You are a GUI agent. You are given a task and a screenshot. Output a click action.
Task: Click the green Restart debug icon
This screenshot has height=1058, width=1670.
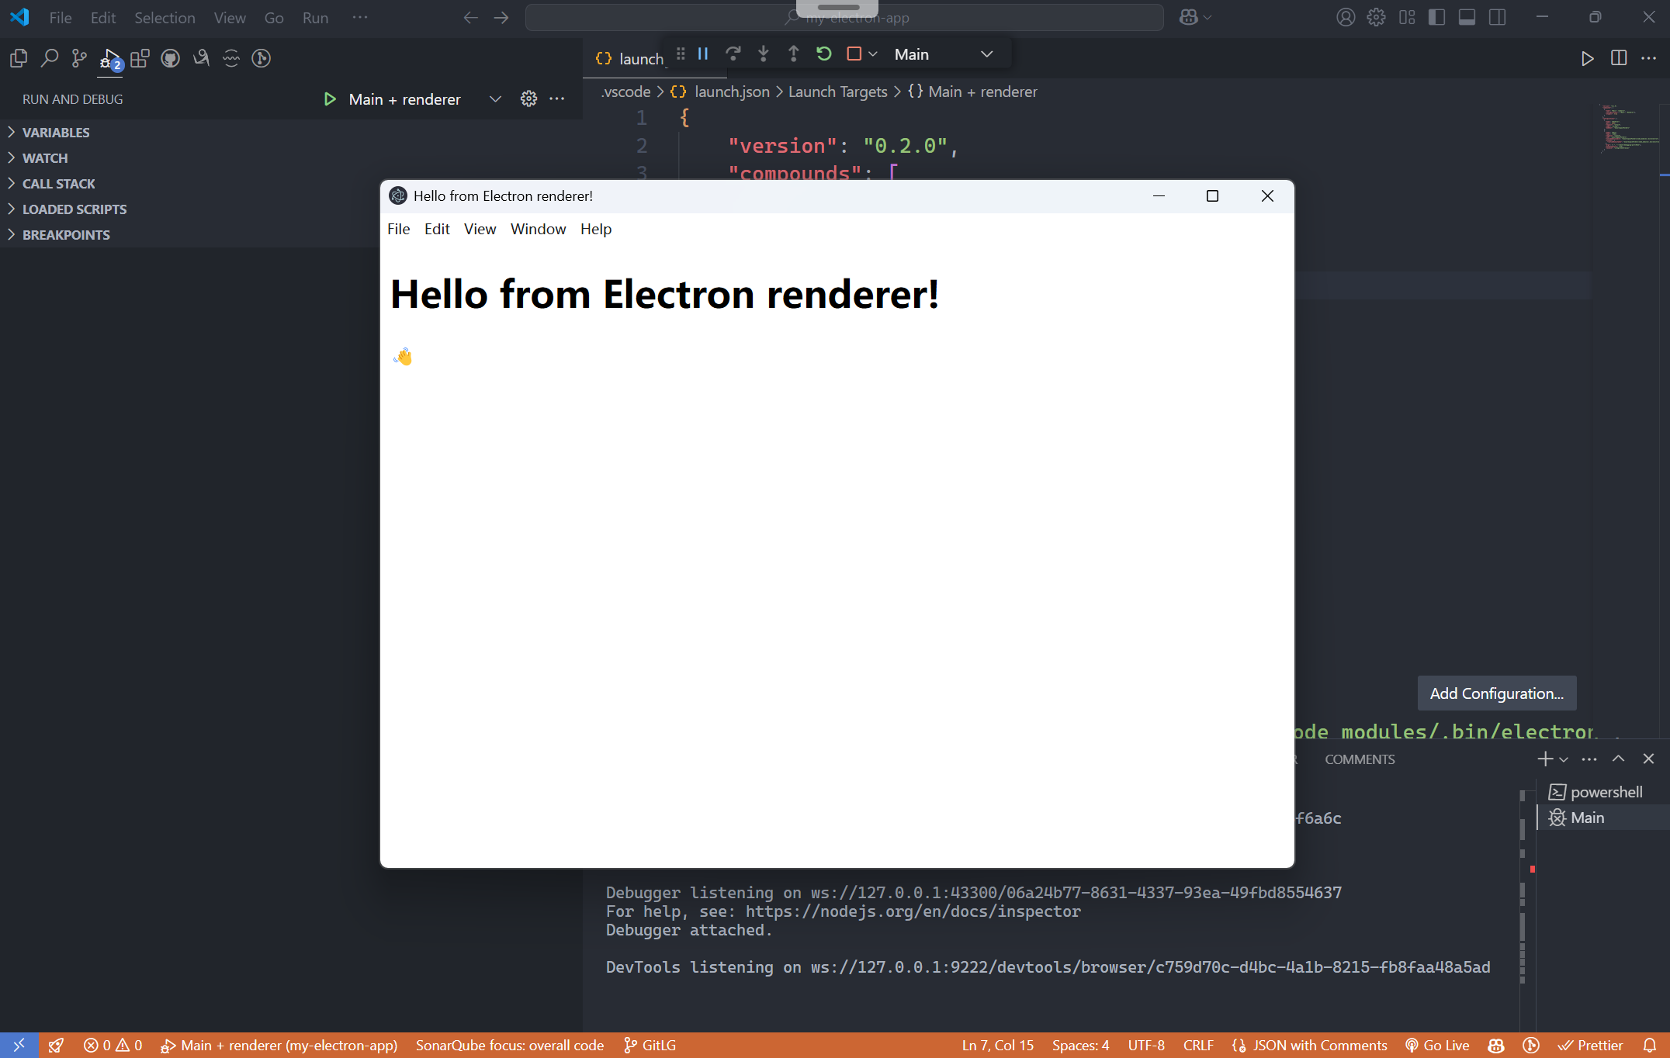pyautogui.click(x=824, y=54)
